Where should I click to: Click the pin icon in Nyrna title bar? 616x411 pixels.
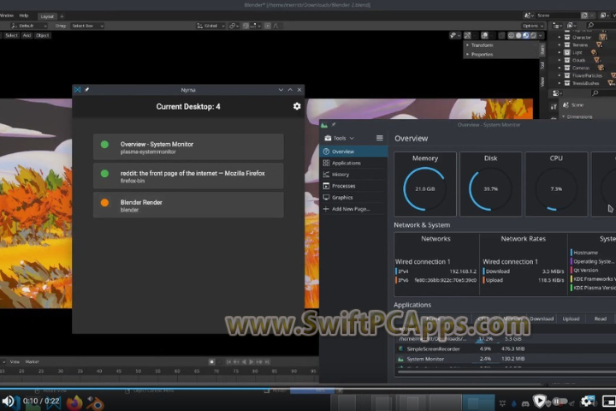point(86,90)
